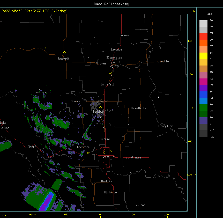Click the yellow legend swatch at 54 dBZ

click(203, 56)
